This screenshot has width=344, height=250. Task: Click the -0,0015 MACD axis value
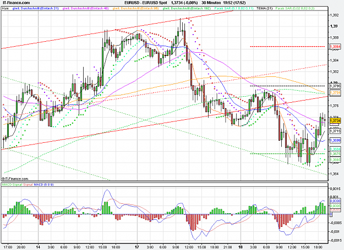(x=335, y=240)
